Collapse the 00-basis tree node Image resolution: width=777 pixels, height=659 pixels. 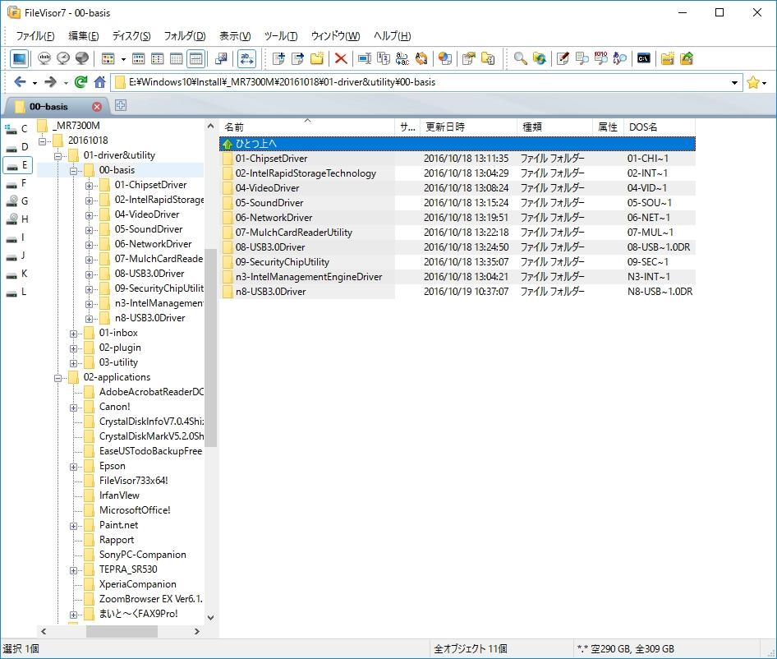pyautogui.click(x=73, y=171)
